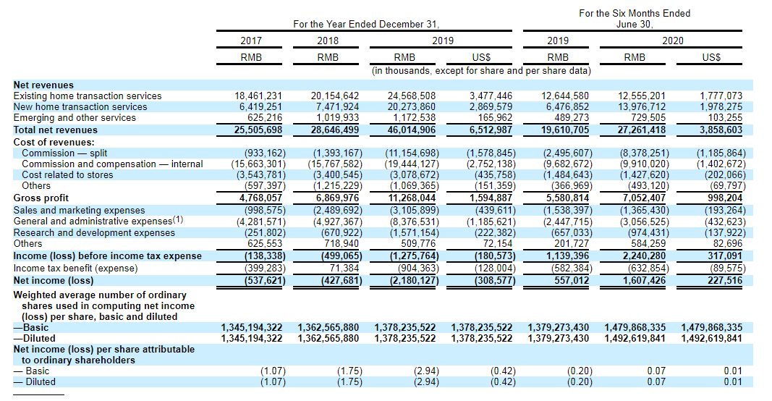772x401 pixels.
Task: Select income tax value 71,384
Action: (344, 269)
